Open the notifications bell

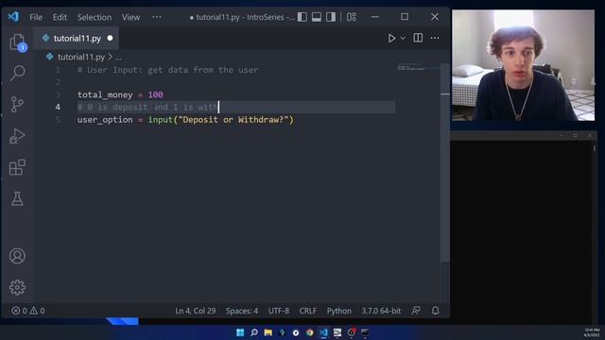[435, 311]
